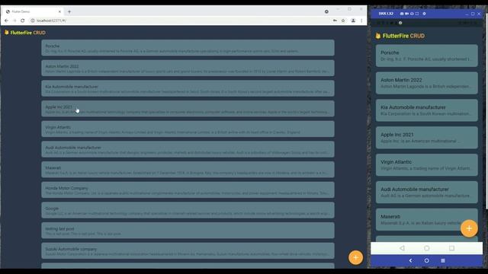This screenshot has height=274, width=488.
Task: Tap the Apple Inc 2021 card in emulator
Action: pos(427,138)
